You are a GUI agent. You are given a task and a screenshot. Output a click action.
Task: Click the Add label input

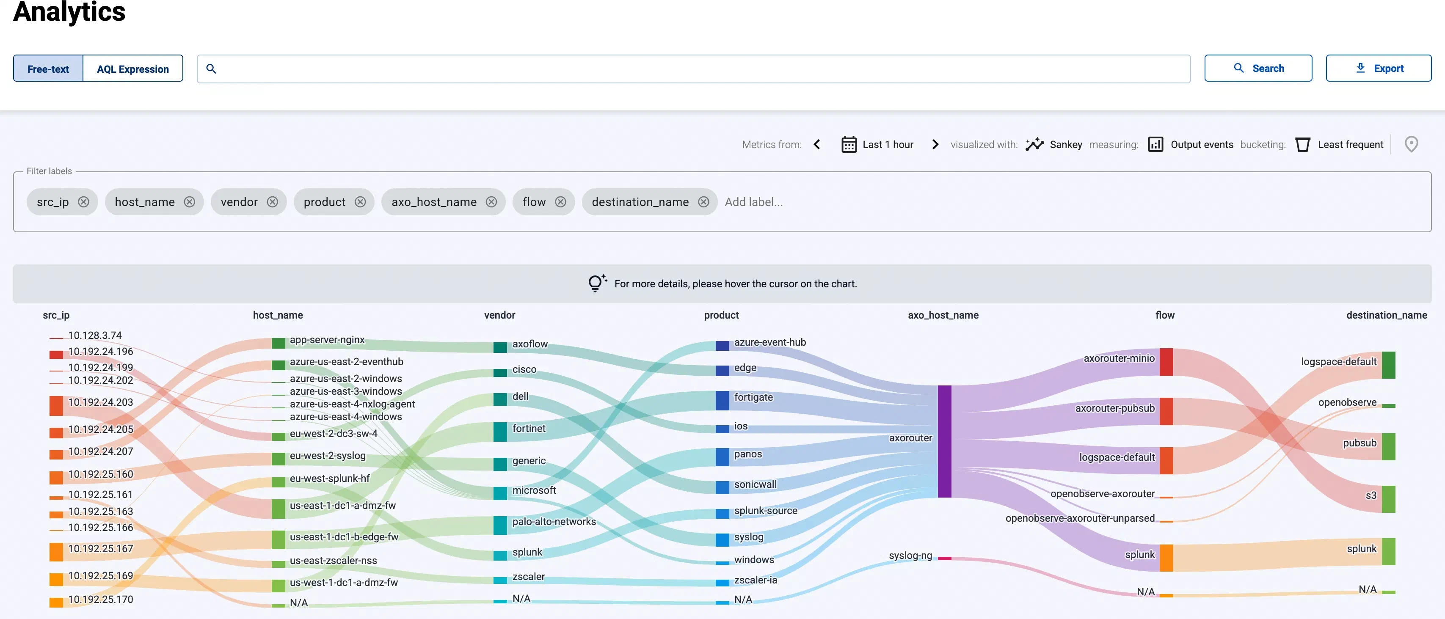tap(753, 202)
